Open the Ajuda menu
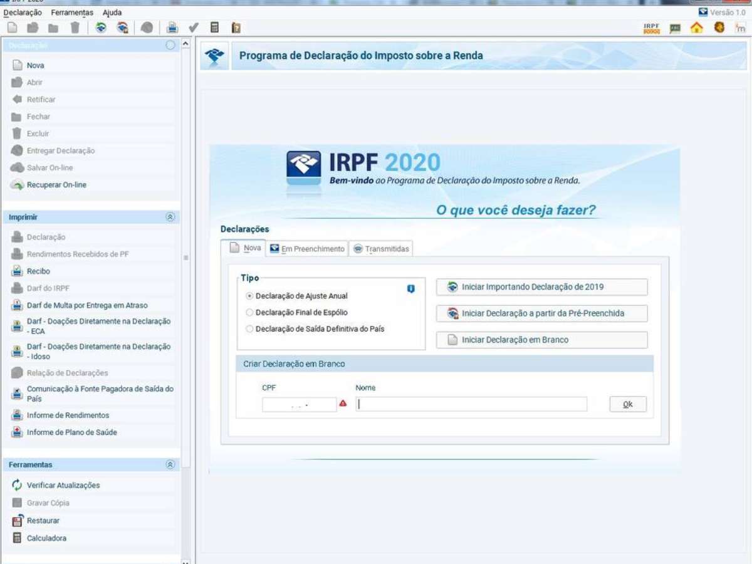The width and height of the screenshot is (752, 564). (x=112, y=13)
